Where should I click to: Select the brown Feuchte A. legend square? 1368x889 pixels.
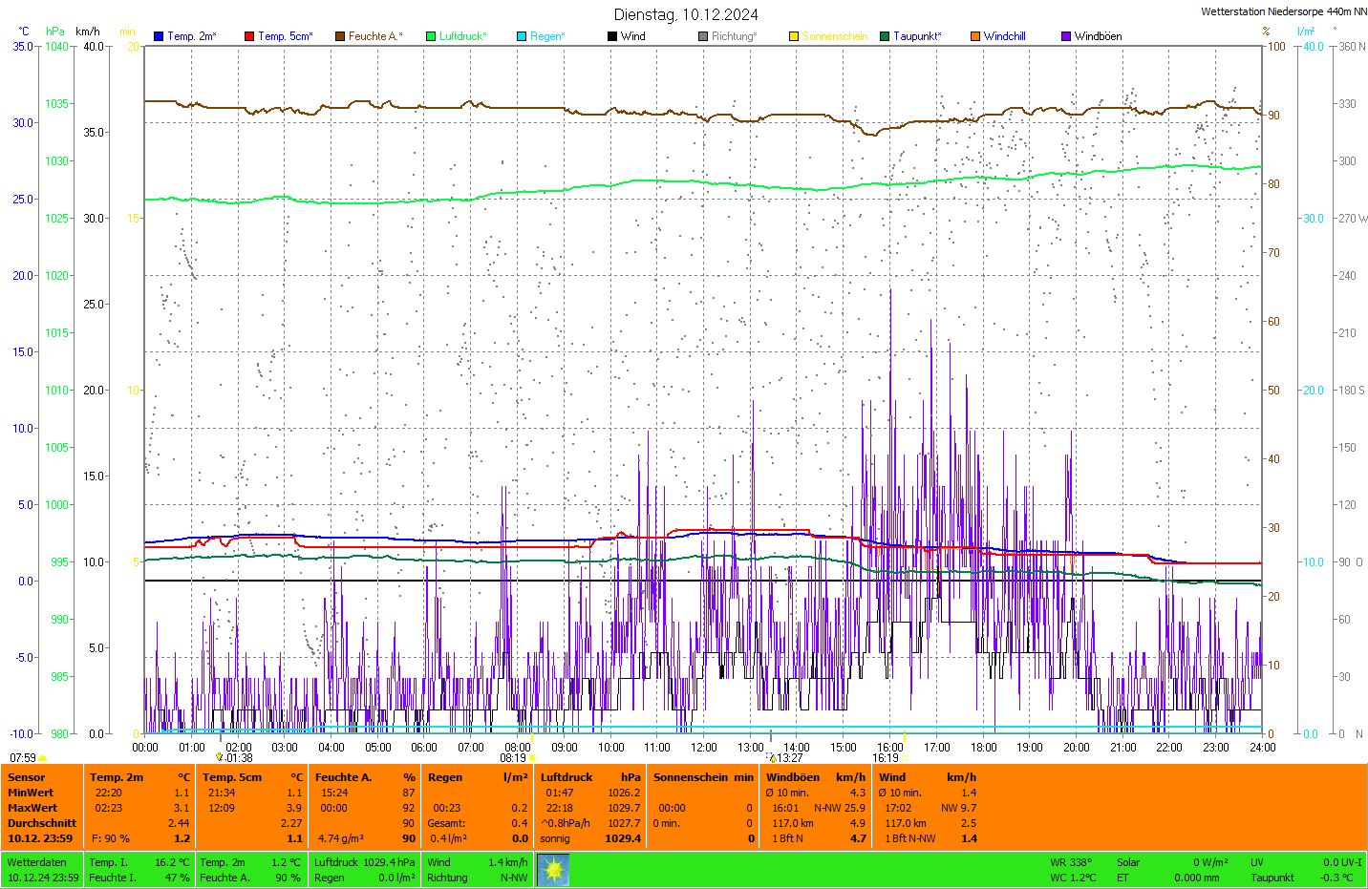pos(340,36)
